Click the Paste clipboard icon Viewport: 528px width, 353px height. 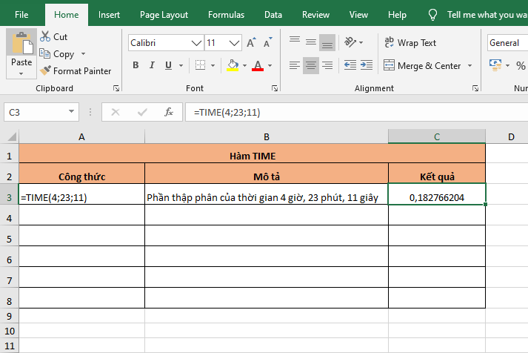click(x=22, y=43)
